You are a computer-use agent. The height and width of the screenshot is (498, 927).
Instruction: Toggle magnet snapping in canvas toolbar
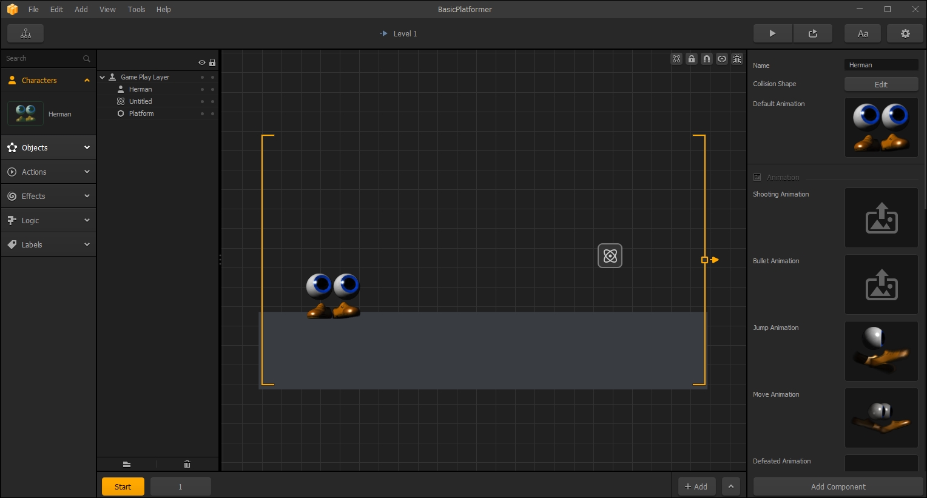(x=707, y=59)
